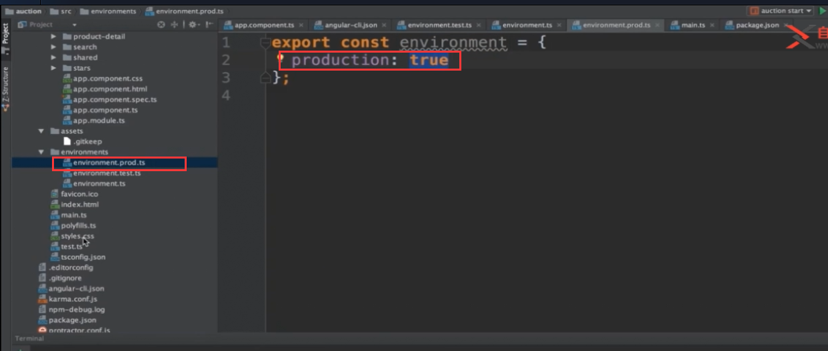Select environment.test.ts in project tree
Viewport: 828px width, 351px height.
click(107, 173)
